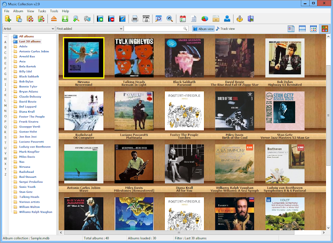
Task: Select the Diana Krall All for You cover
Action: [184, 164]
